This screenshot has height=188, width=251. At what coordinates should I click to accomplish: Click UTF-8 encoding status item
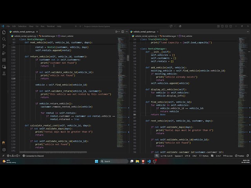[x=187, y=156]
